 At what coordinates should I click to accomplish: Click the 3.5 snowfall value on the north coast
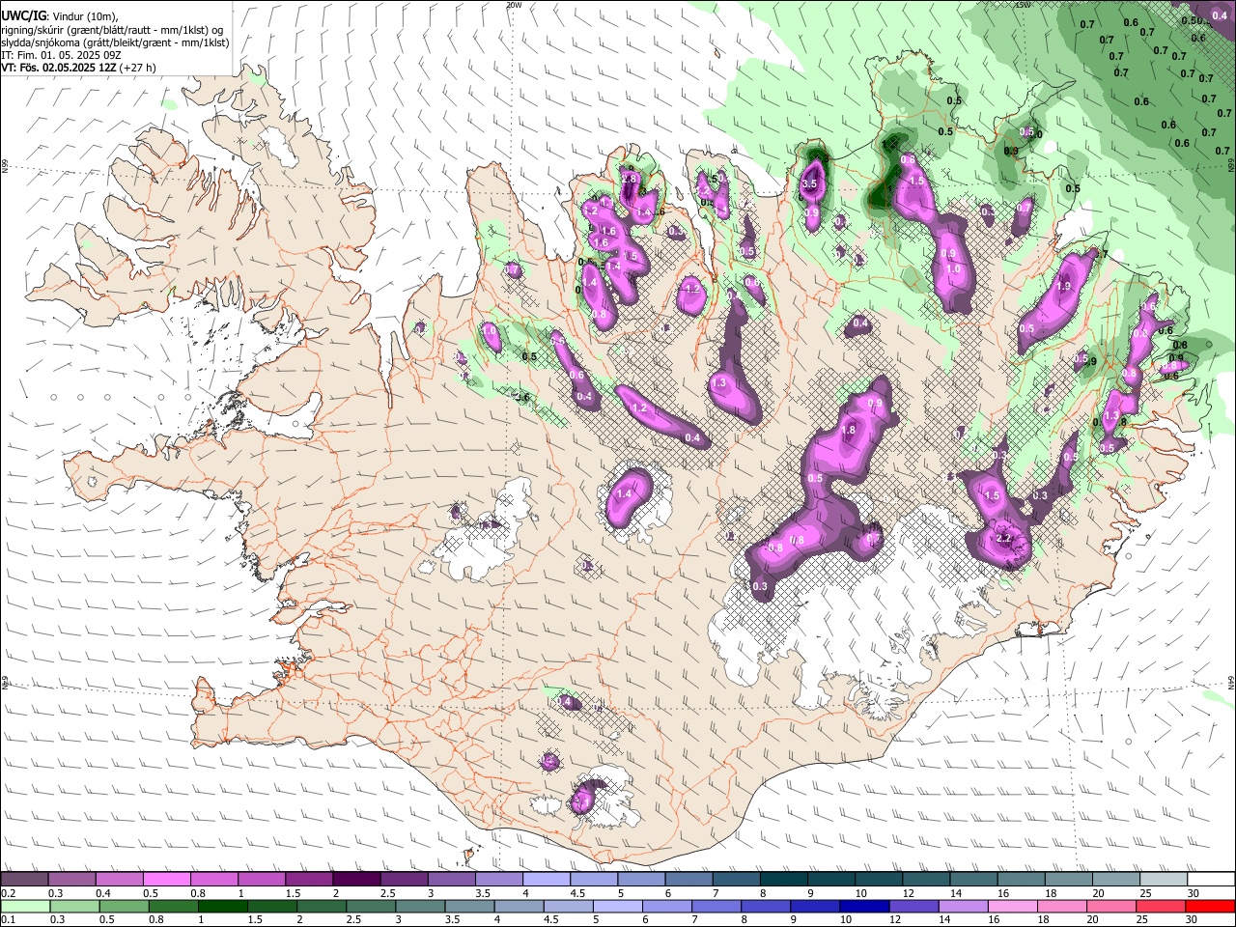click(x=810, y=183)
